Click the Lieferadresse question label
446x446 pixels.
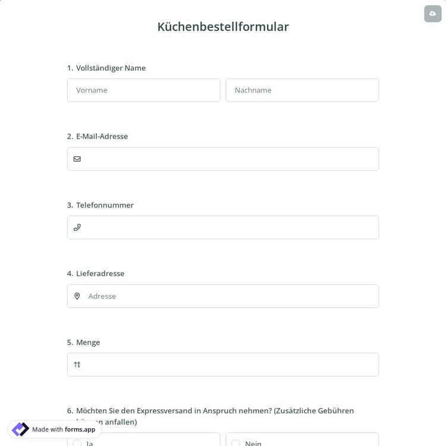(100, 274)
